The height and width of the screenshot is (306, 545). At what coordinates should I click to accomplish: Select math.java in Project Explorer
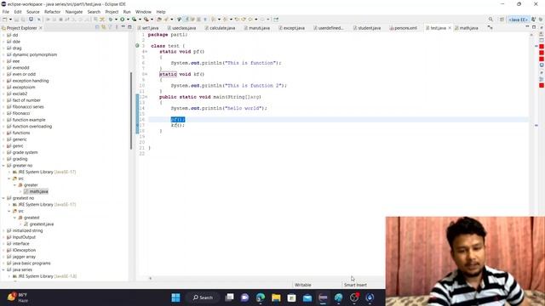[x=38, y=191]
